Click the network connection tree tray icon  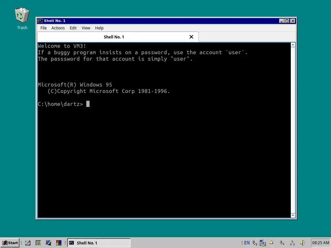point(292,243)
